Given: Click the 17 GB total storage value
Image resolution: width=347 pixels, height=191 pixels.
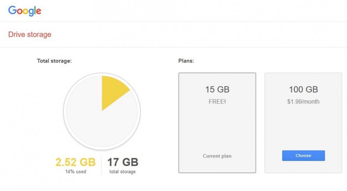Looking at the screenshot, I should tap(123, 162).
